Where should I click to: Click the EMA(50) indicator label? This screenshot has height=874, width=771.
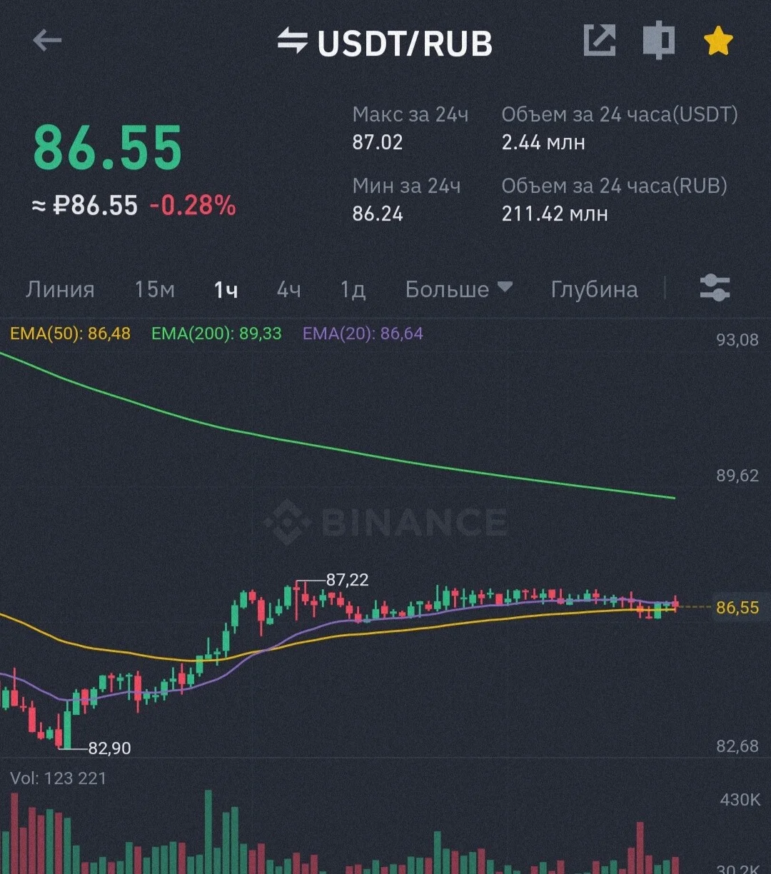pos(70,333)
